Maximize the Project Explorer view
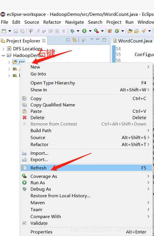Screen dimensions: 154x236 pos(104,40)
